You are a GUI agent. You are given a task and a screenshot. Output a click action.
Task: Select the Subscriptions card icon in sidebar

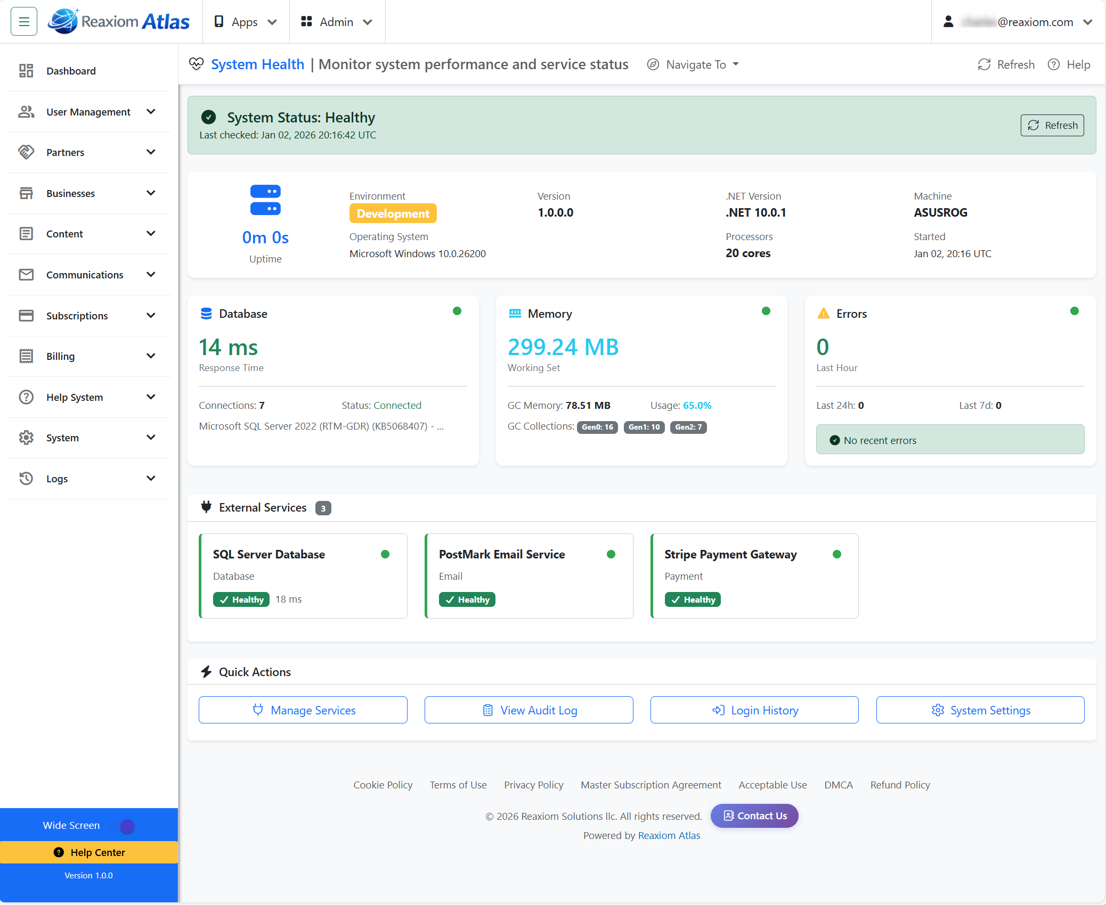pyautogui.click(x=27, y=315)
